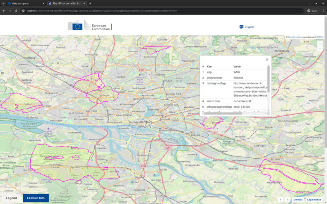327x204 pixels.
Task: Close the feature info popup
Action: (267, 60)
